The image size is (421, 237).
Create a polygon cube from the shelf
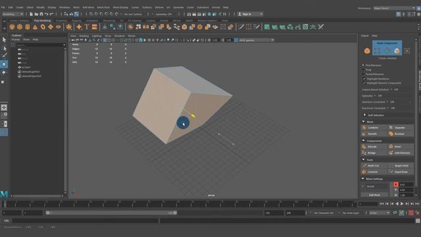click(20, 27)
